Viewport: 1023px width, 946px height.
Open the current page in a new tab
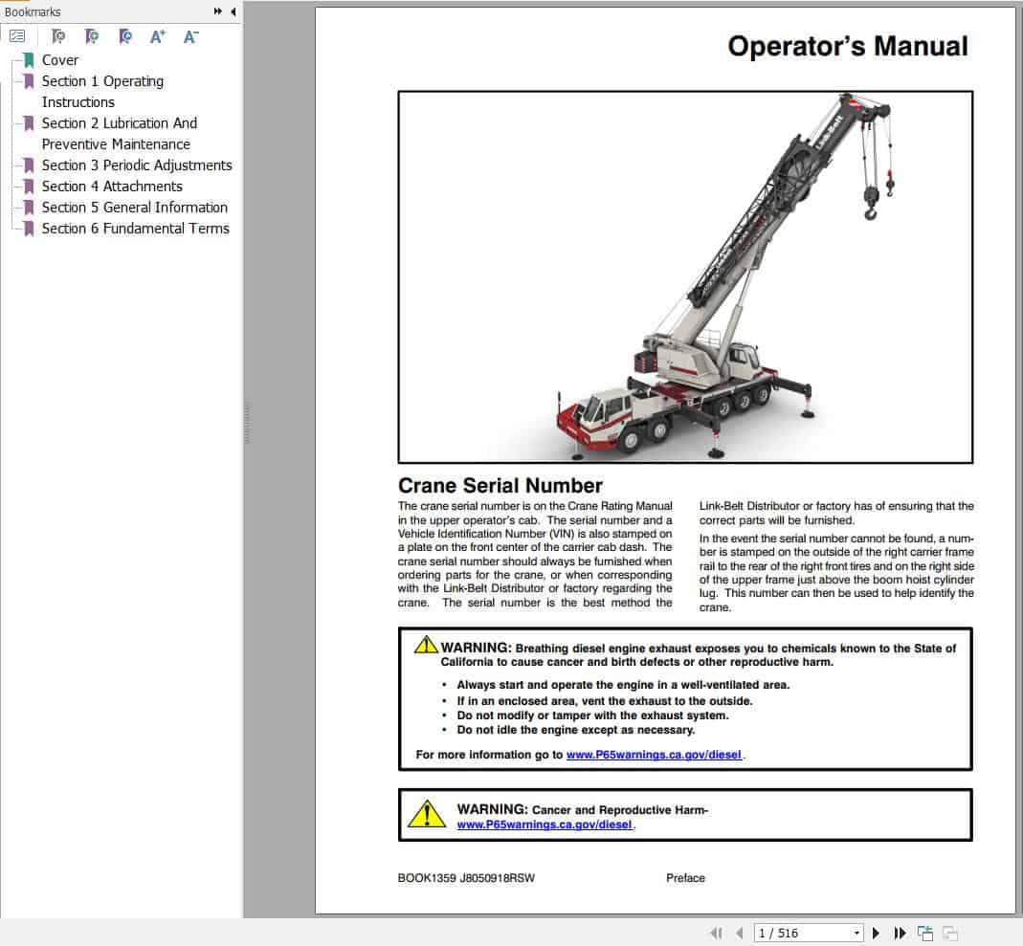click(924, 932)
